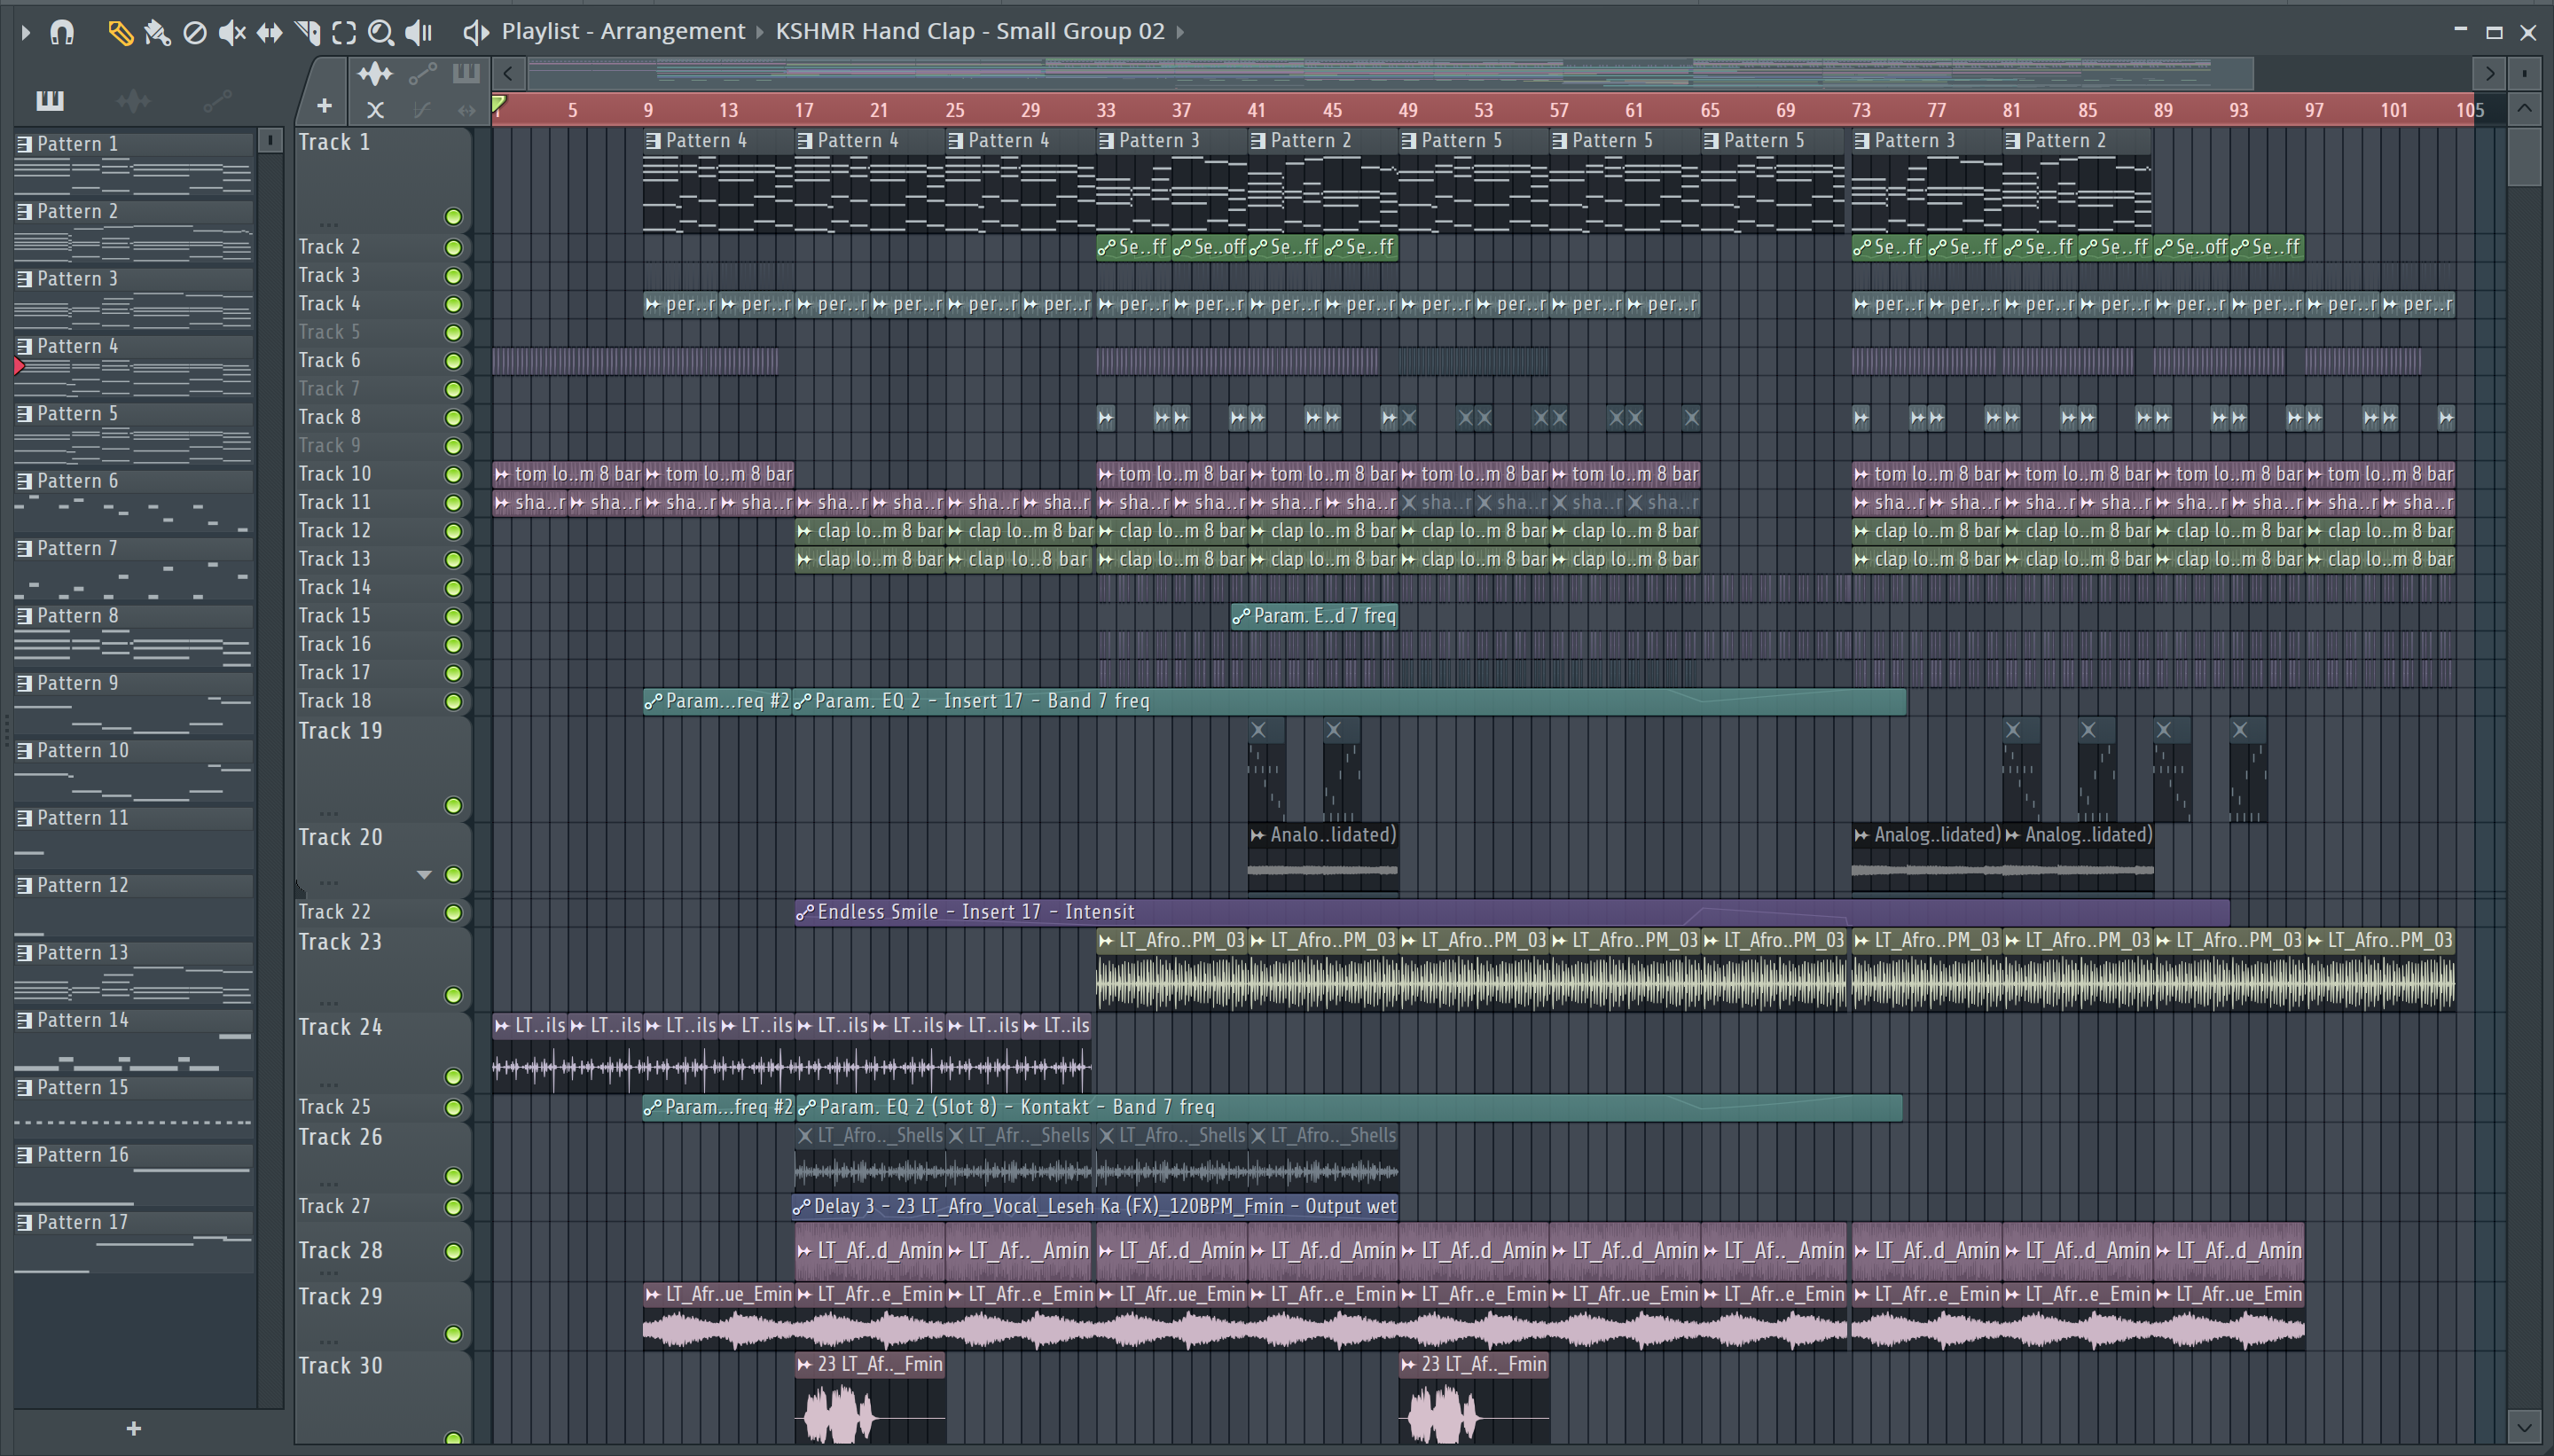Click the left scroll arrow above timeline
The width and height of the screenshot is (2554, 1456).
508,73
